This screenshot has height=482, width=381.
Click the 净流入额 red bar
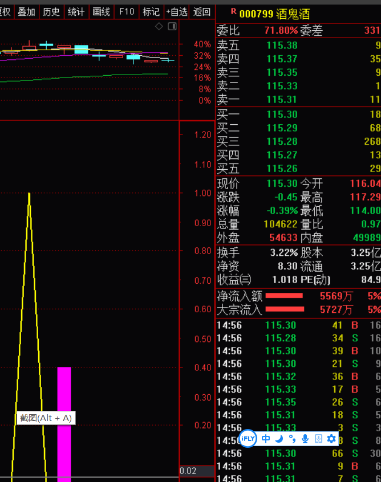click(x=284, y=296)
